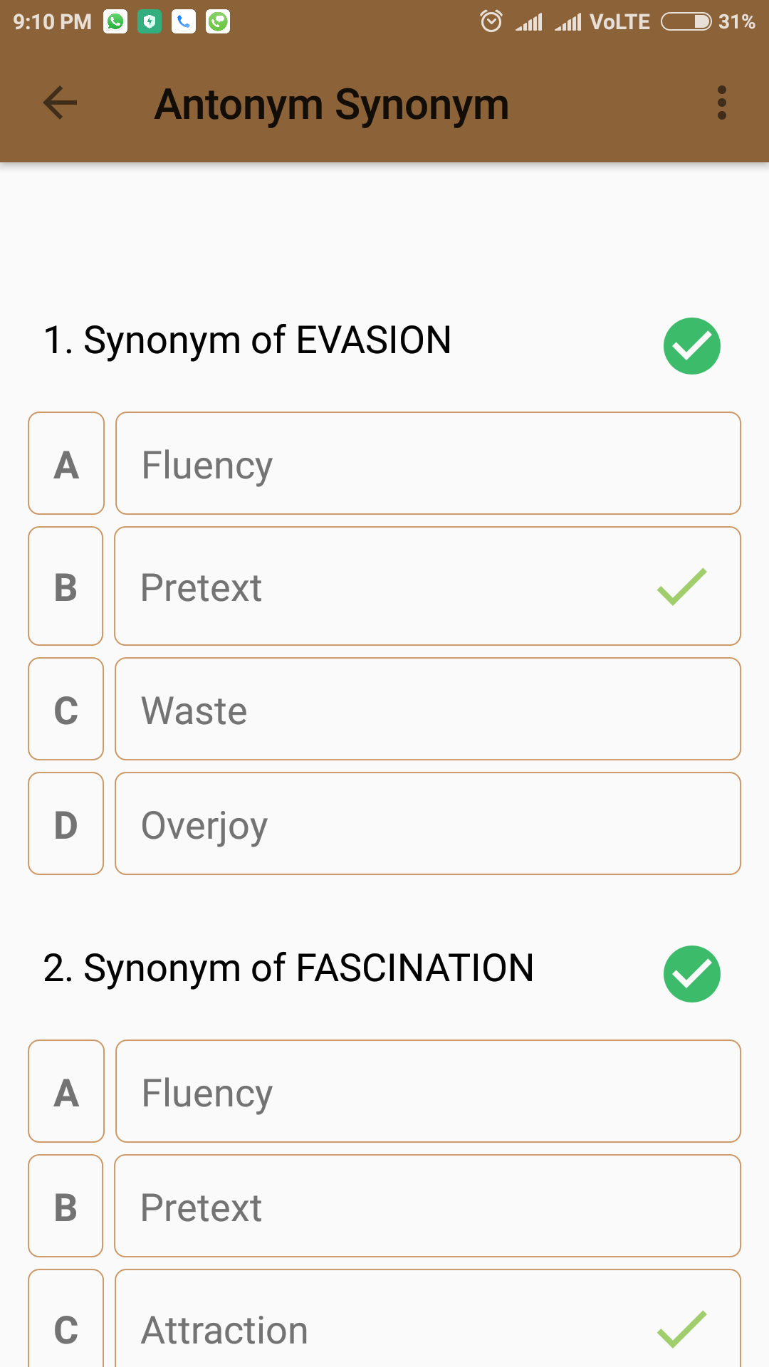
Task: Tap the alarm icon in status bar
Action: point(491,21)
